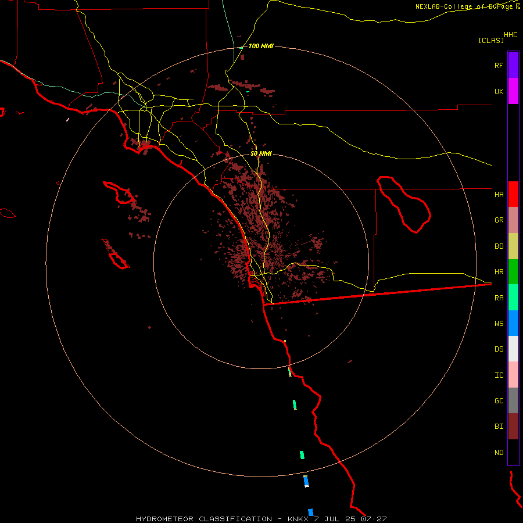
Task: Click the 07:27 timestamp
Action: [374, 519]
